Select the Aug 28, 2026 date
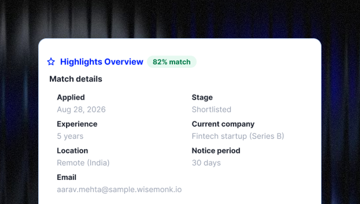The width and height of the screenshot is (360, 204). tap(81, 110)
